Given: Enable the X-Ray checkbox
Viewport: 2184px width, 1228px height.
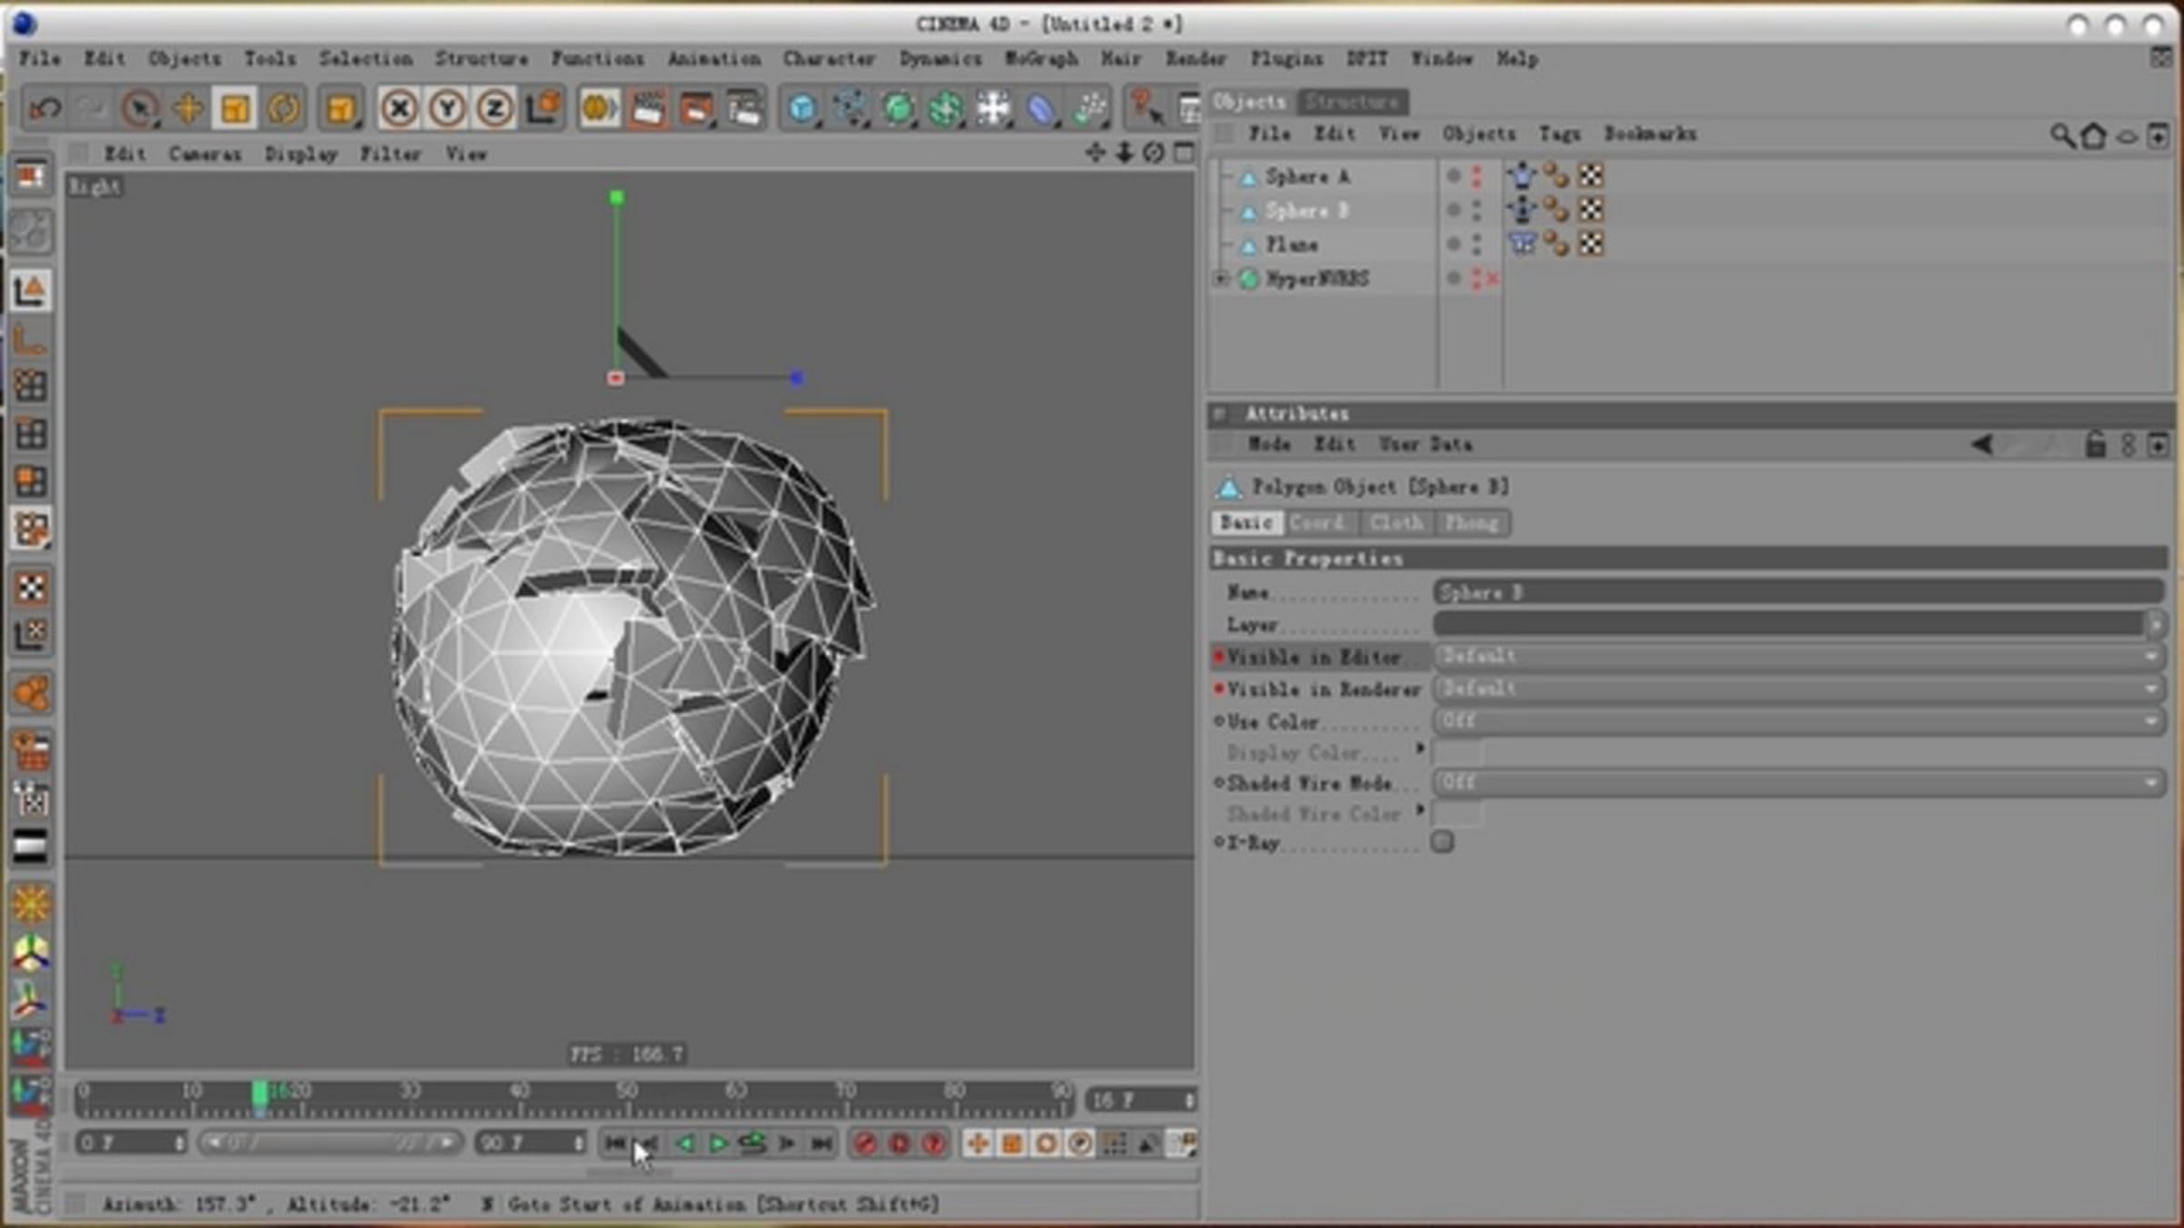Looking at the screenshot, I should [1442, 841].
